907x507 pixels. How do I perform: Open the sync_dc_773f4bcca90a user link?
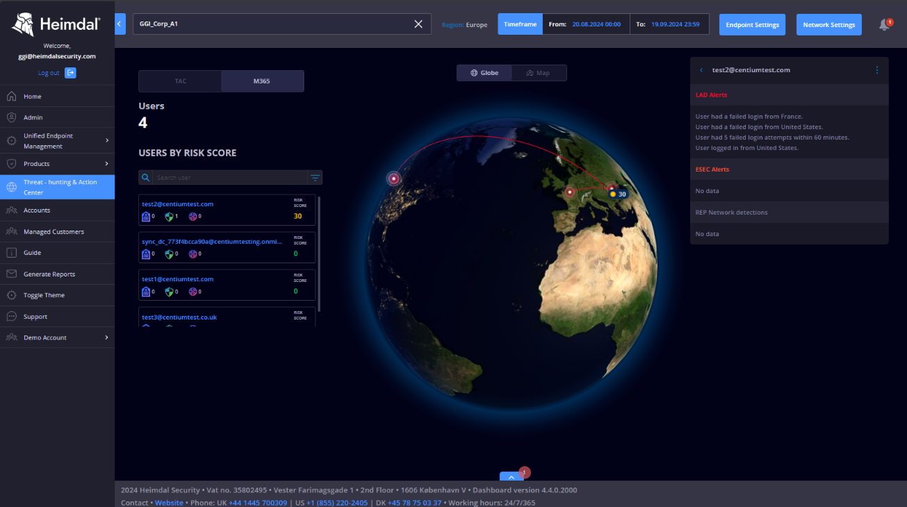tap(212, 242)
